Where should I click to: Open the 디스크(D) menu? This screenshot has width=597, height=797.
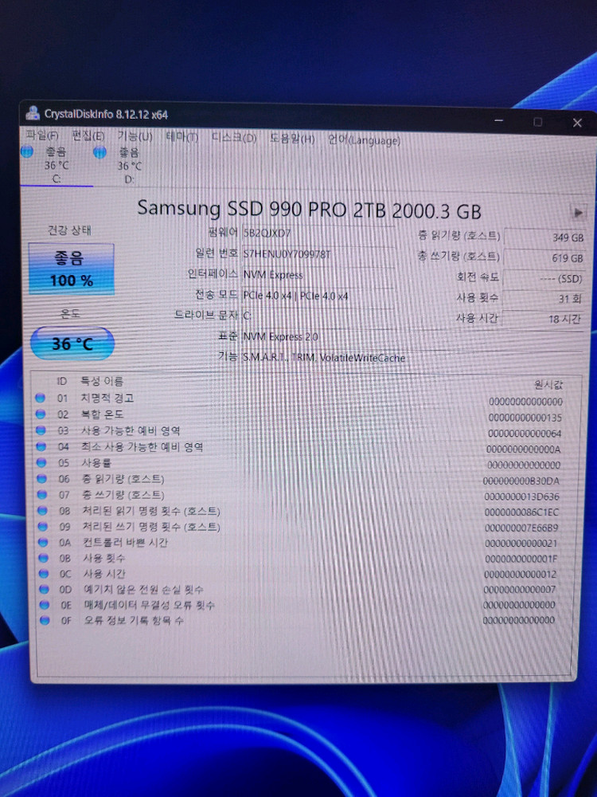[x=233, y=137]
